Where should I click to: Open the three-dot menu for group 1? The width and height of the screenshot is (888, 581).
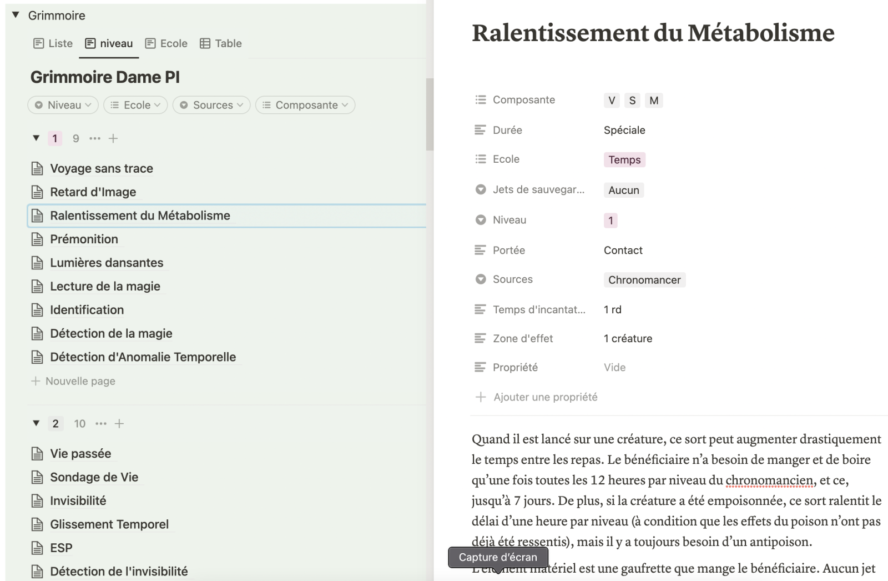(x=95, y=138)
